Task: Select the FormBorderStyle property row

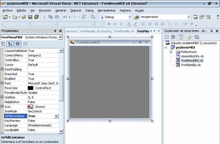Action: 31,93
